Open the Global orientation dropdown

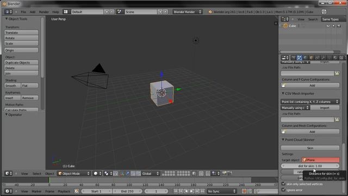pos(151,174)
